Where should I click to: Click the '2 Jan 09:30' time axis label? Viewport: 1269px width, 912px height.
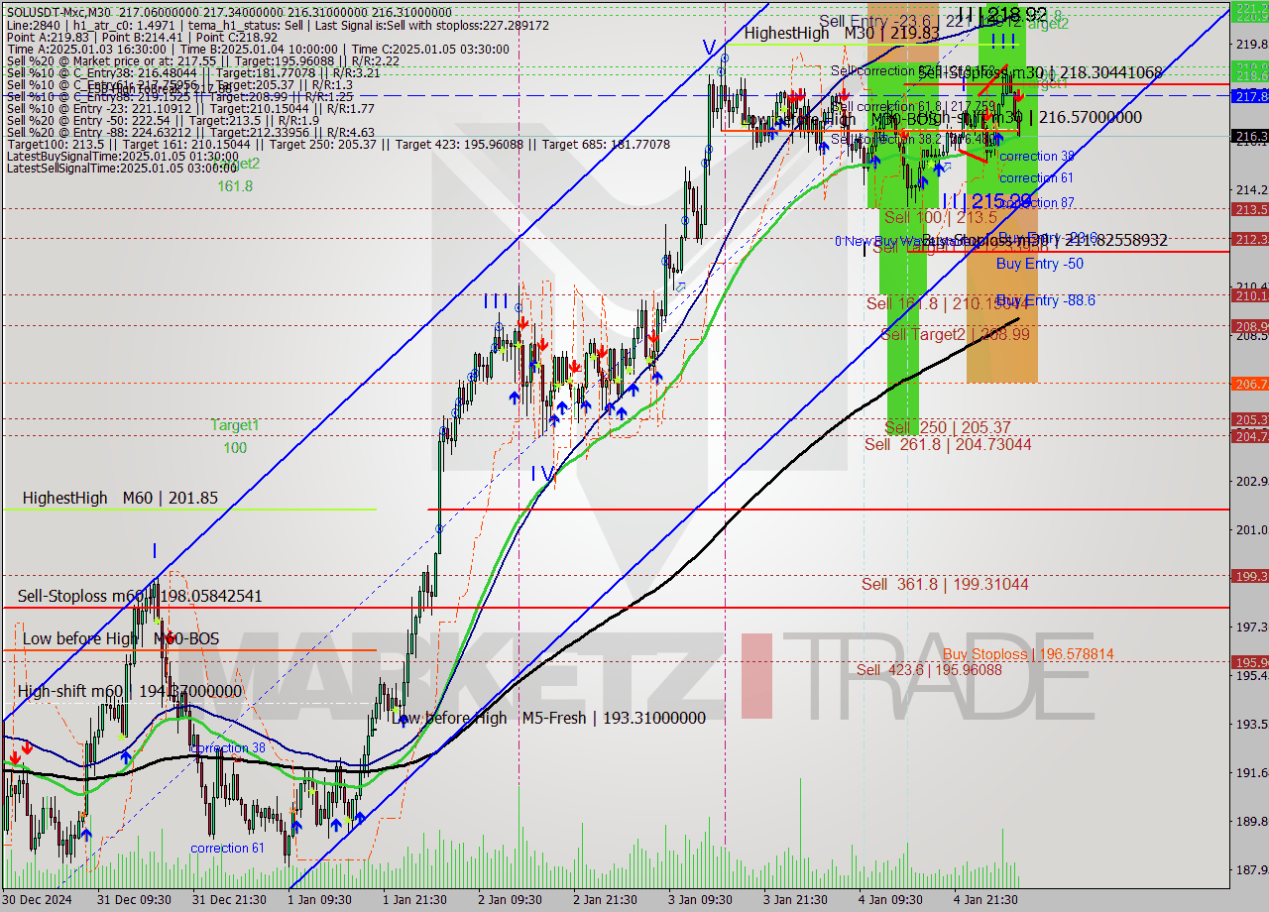(510, 900)
